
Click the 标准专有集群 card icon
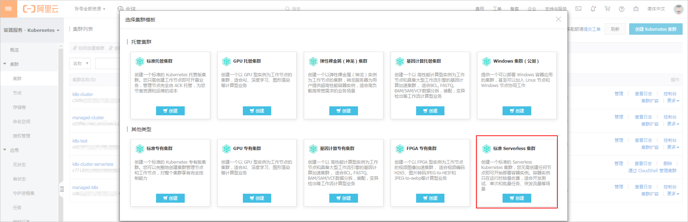(140, 149)
